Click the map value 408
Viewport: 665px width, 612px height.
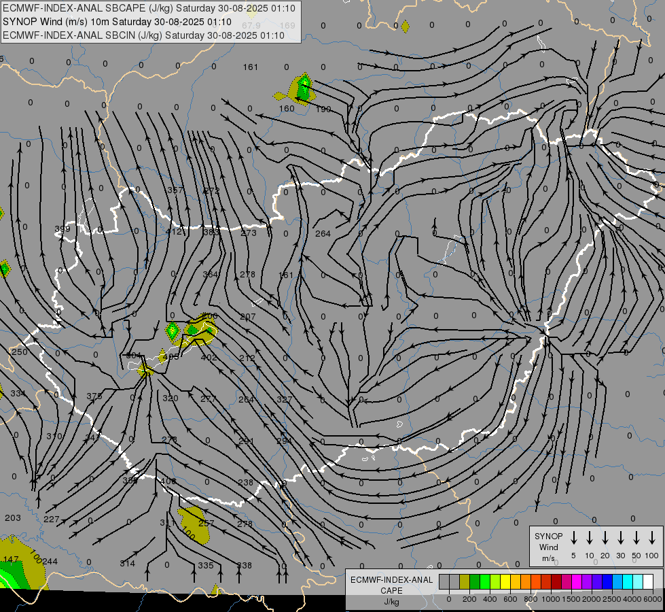168,481
